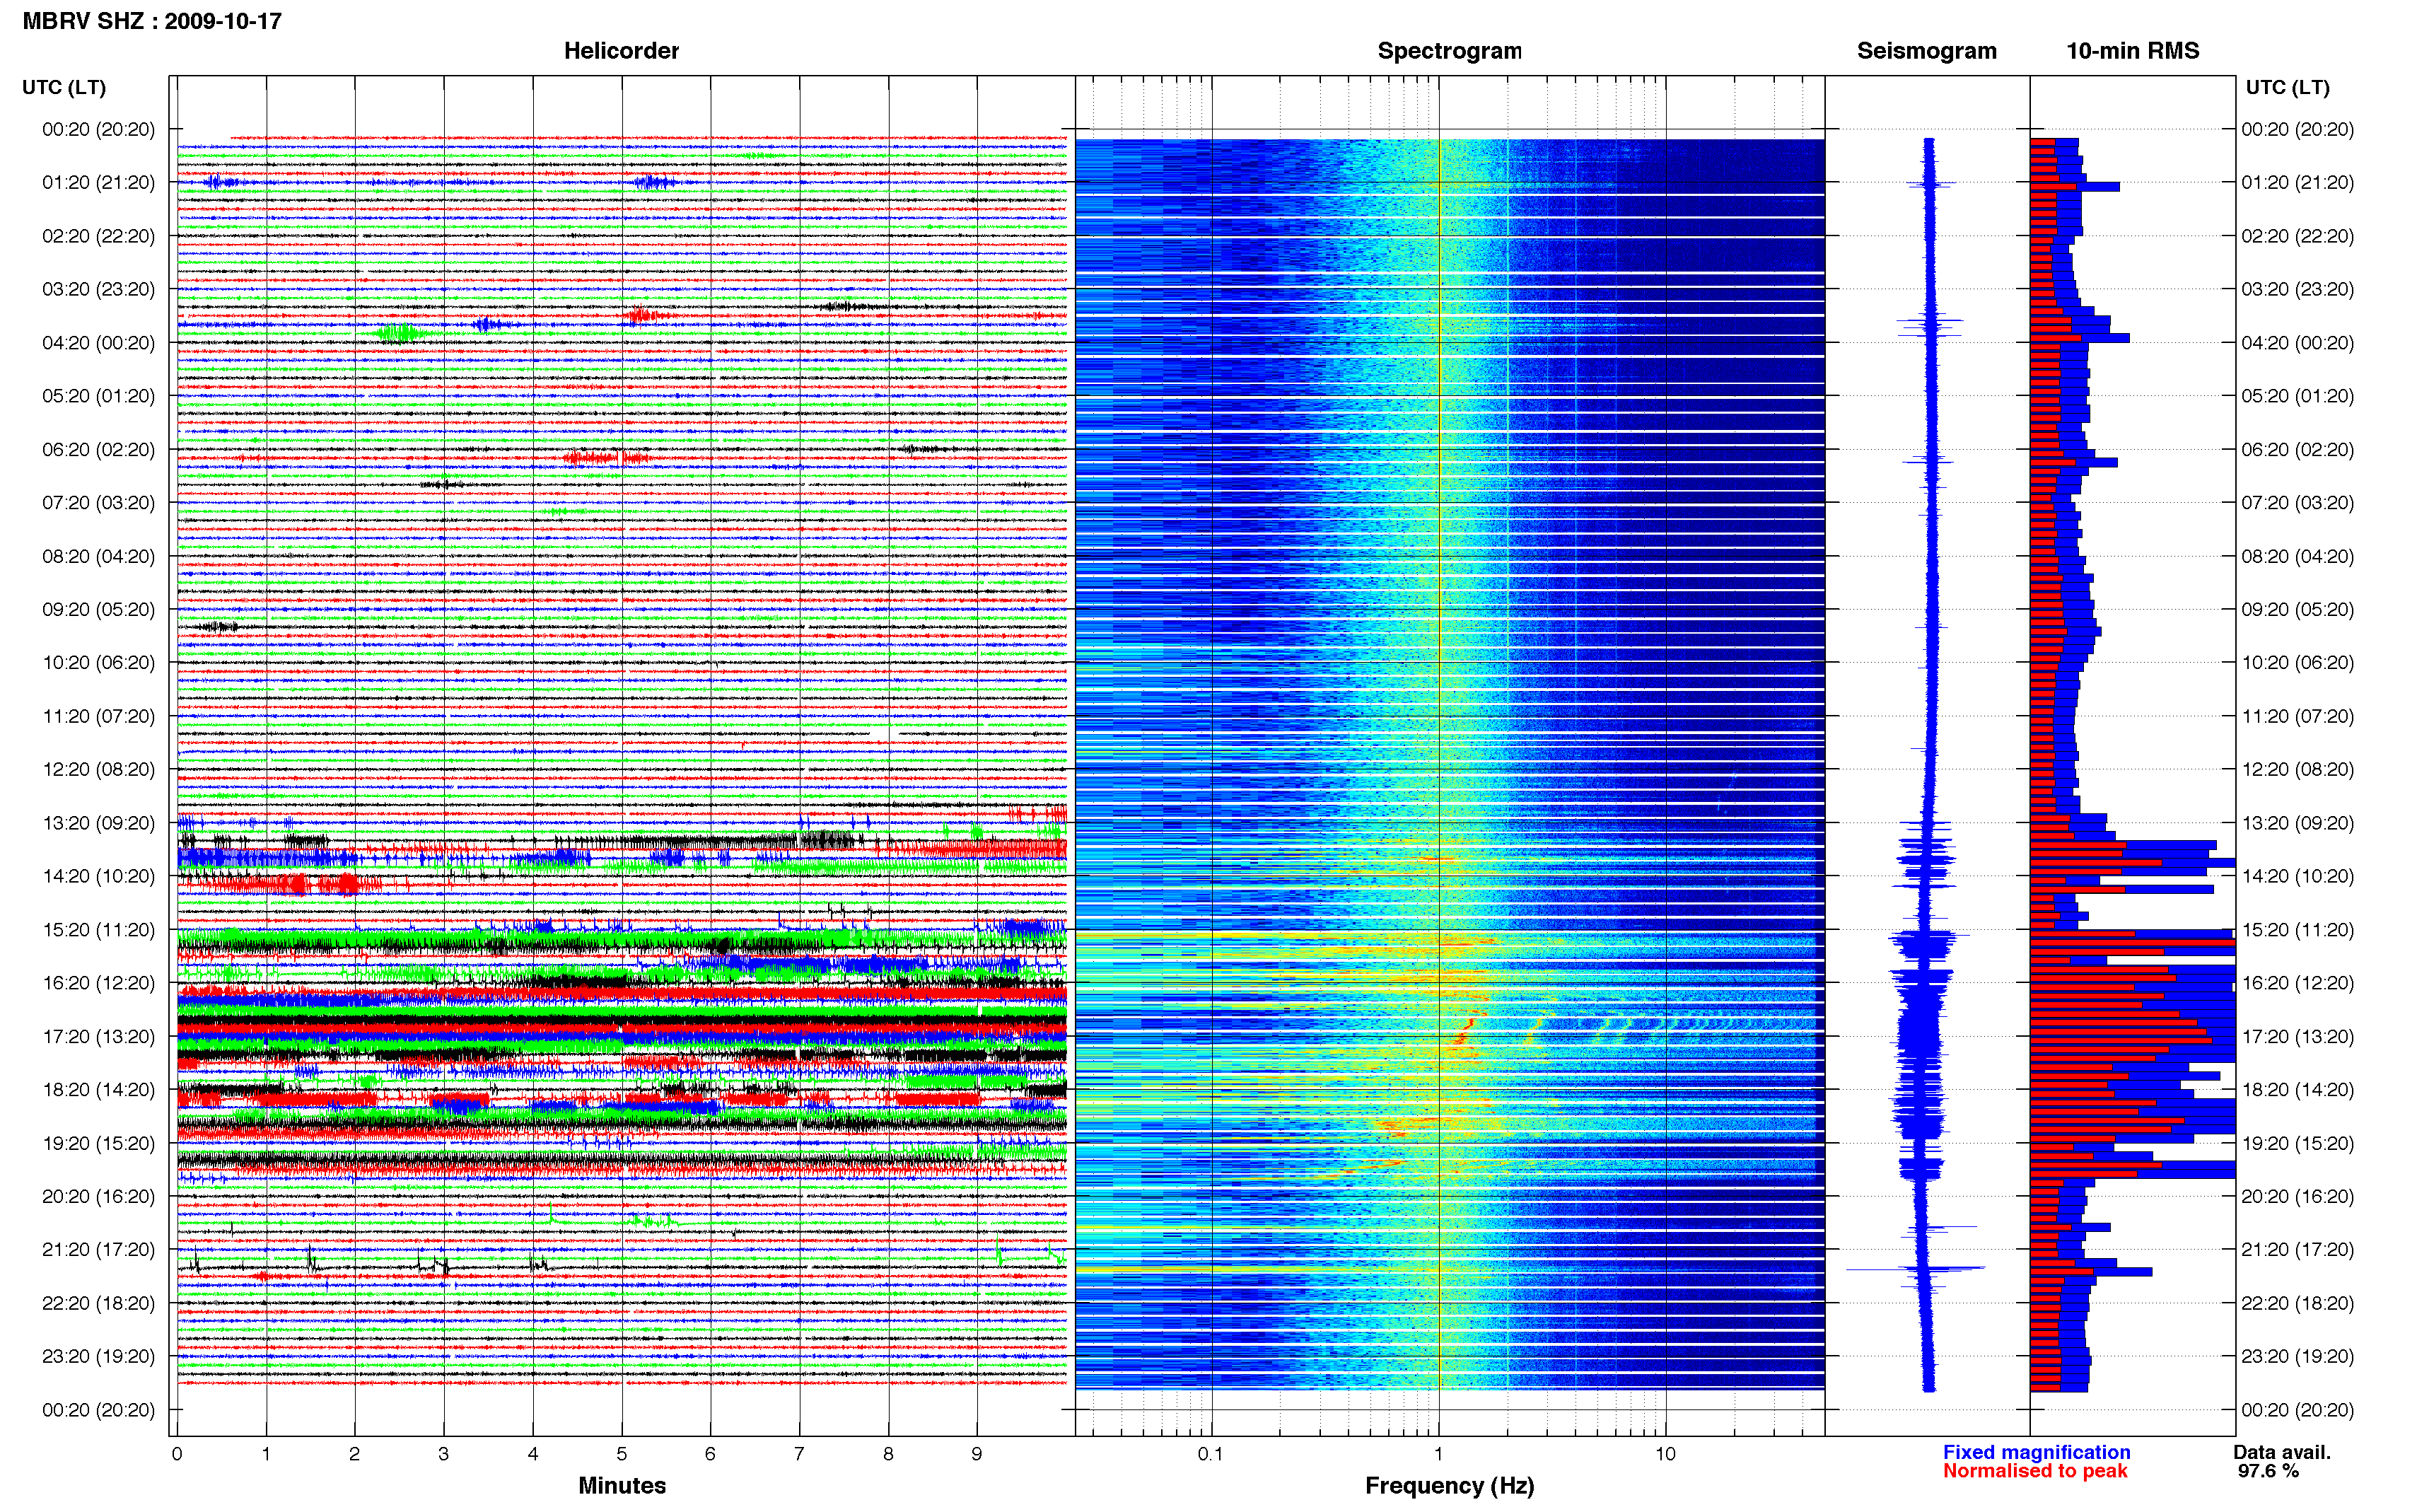
Task: Click left axis label 08:20 (04:20)
Action: tap(99, 556)
